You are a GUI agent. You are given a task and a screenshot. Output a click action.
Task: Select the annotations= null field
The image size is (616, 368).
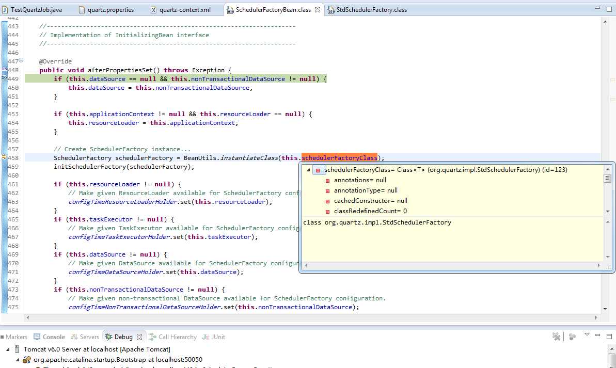tap(360, 180)
